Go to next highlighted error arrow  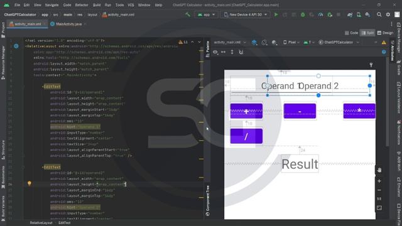[199, 42]
